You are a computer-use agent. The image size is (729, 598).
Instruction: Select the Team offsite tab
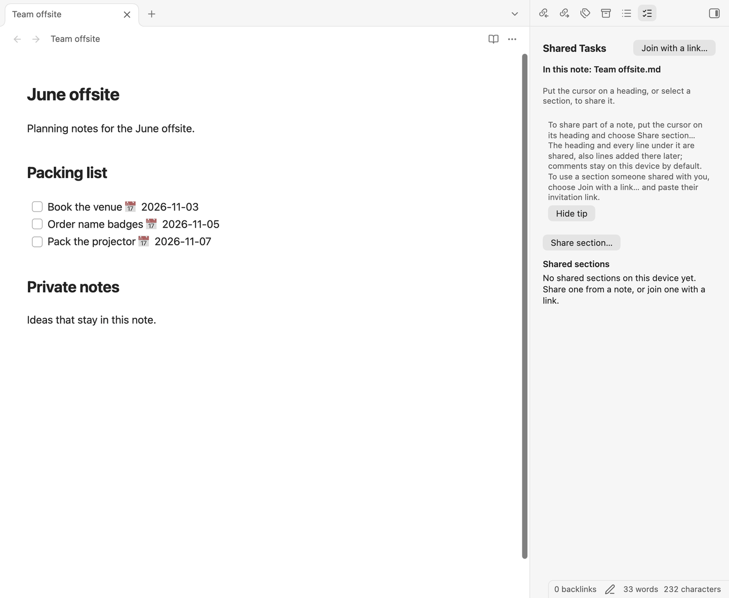tap(71, 14)
